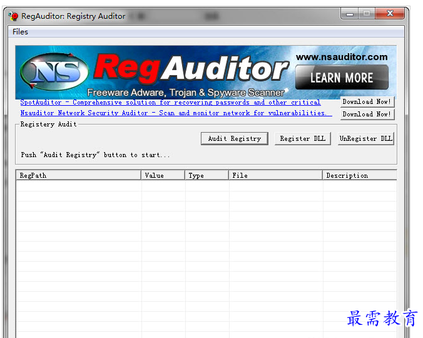The height and width of the screenshot is (338, 423).
Task: Maximize the RegAuditor window
Action: (x=367, y=14)
